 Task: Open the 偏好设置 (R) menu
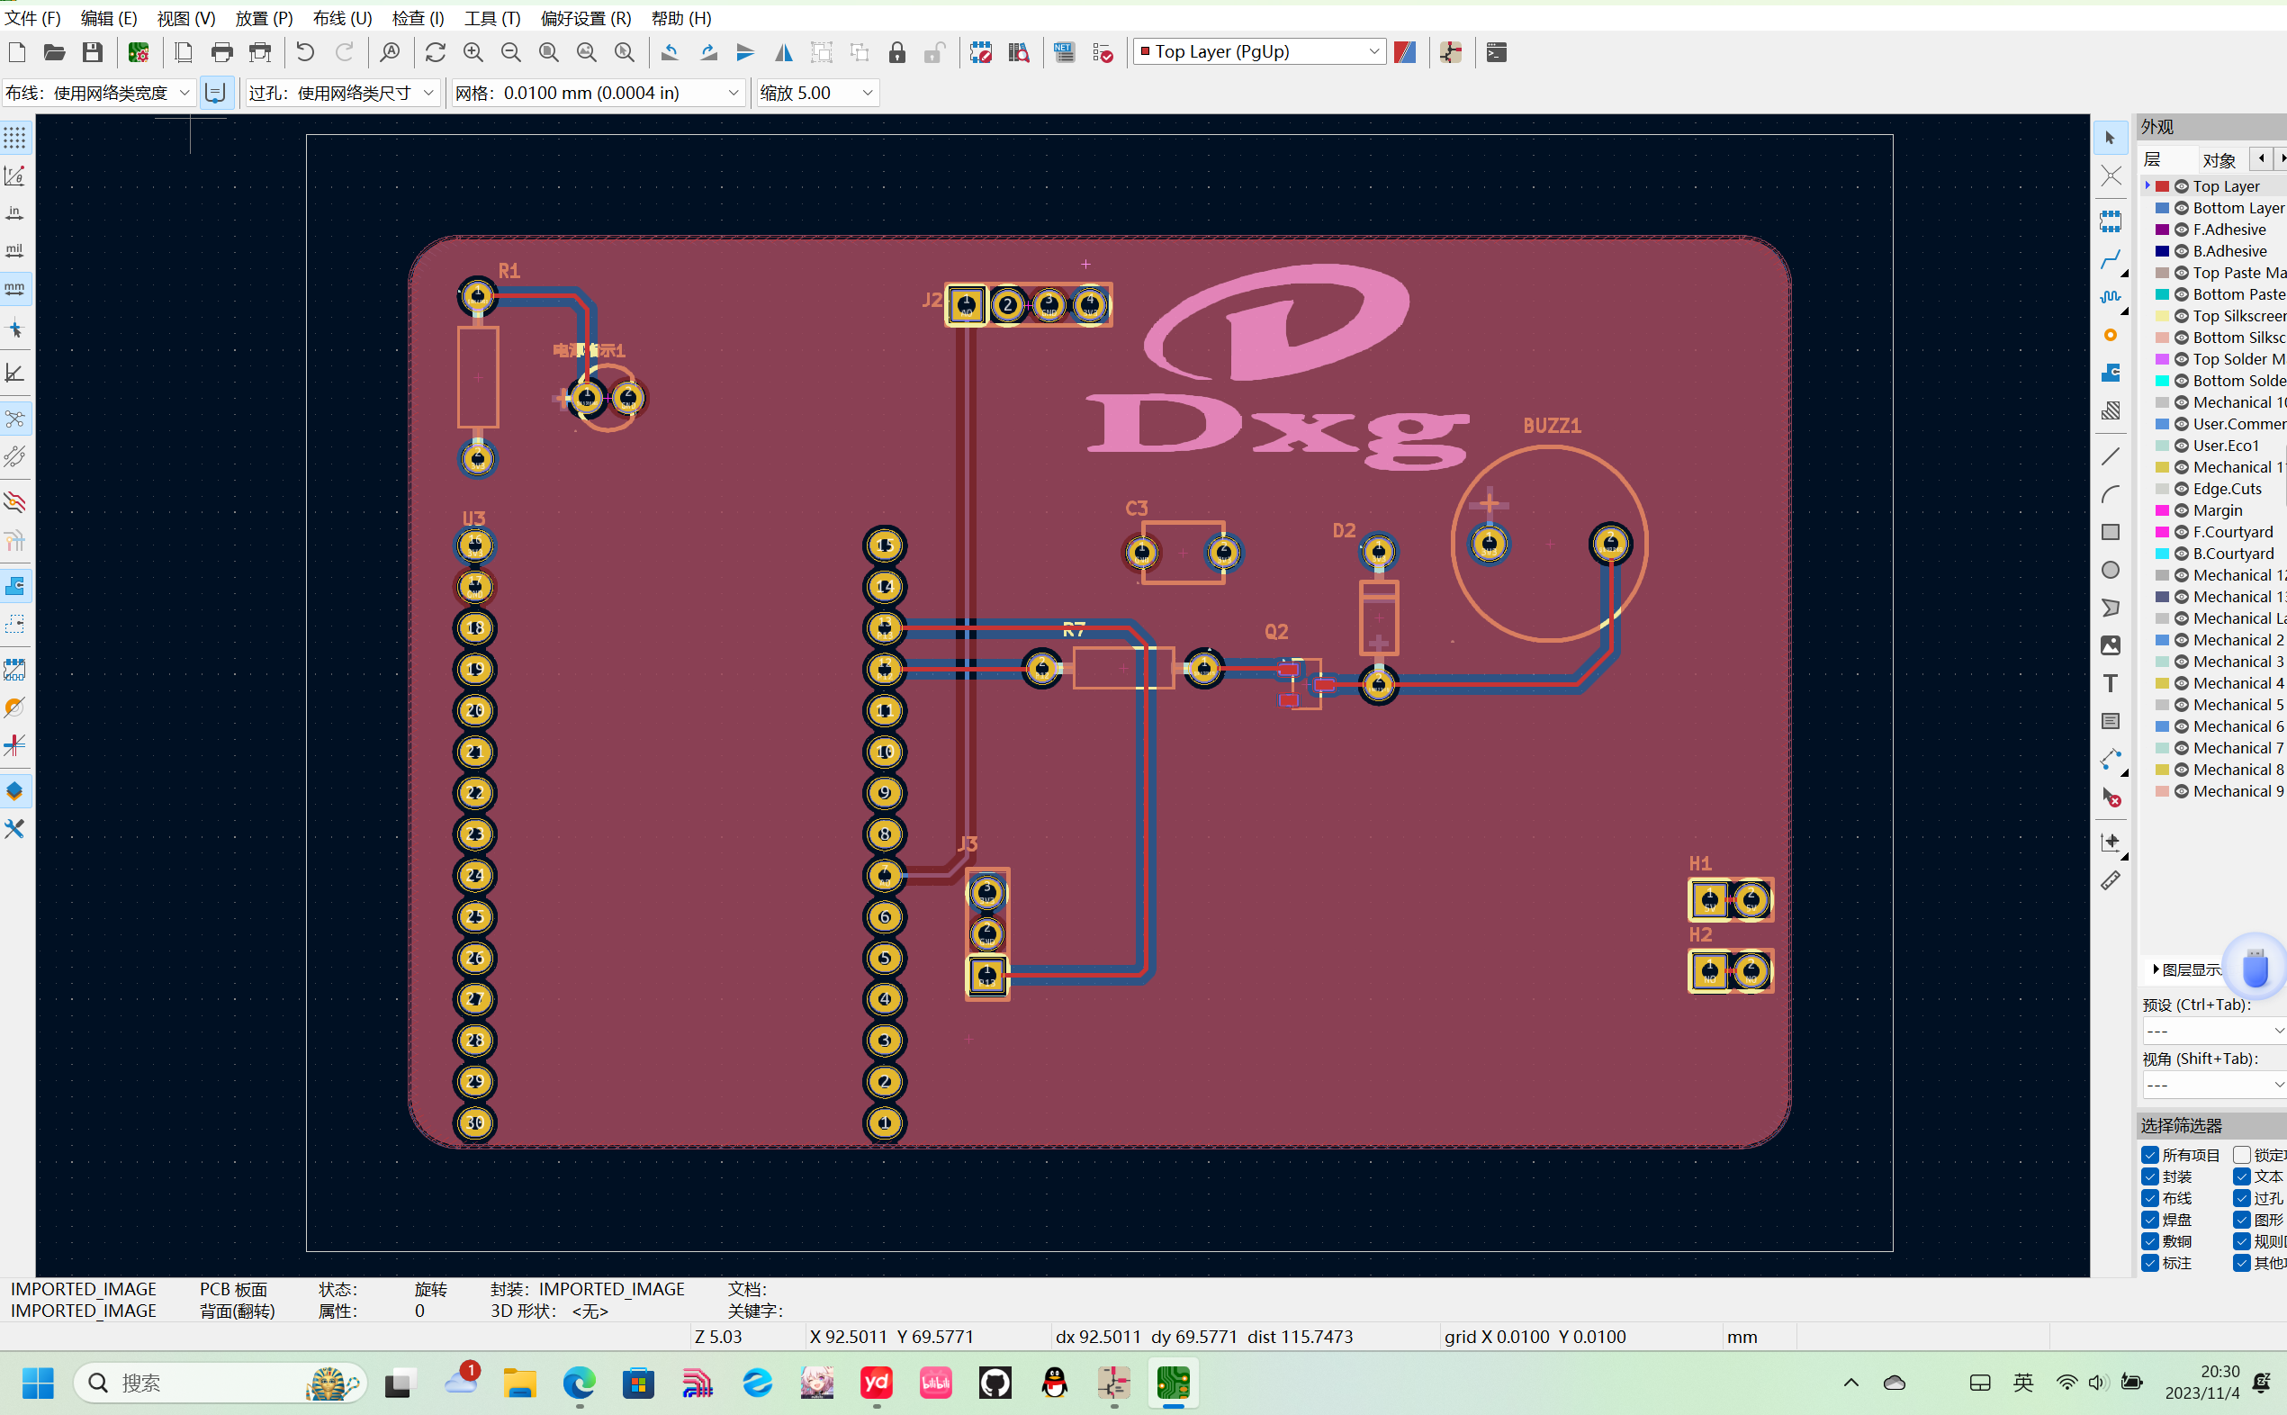tap(586, 18)
